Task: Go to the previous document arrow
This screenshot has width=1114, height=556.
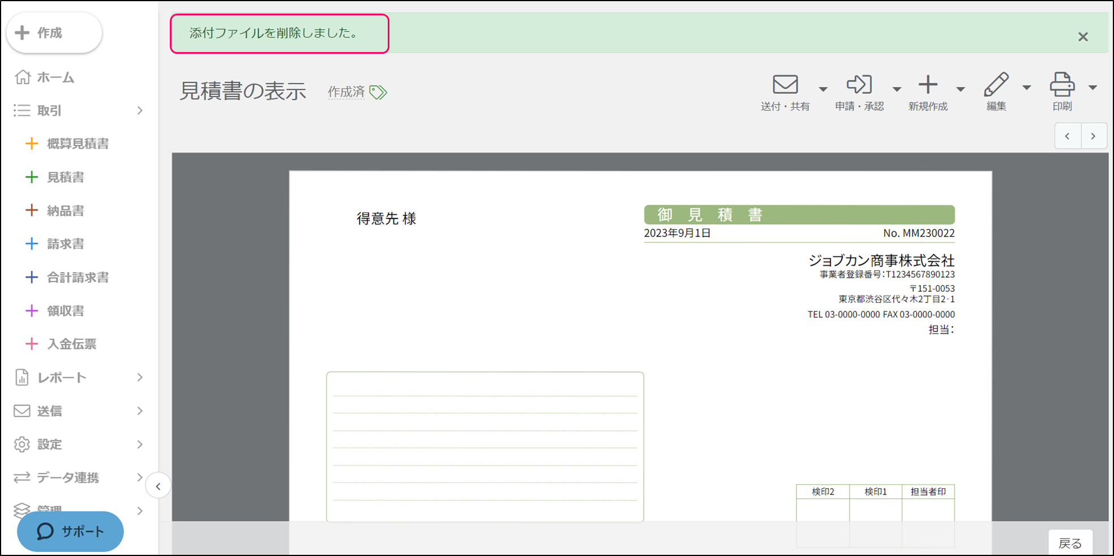Action: pyautogui.click(x=1068, y=136)
